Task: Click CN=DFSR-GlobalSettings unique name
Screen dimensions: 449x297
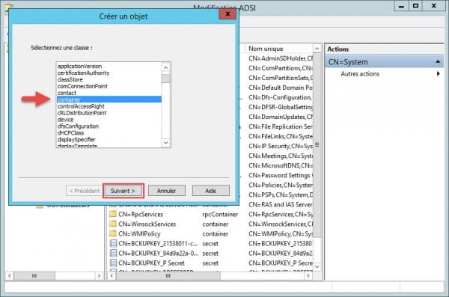Action: 281,107
